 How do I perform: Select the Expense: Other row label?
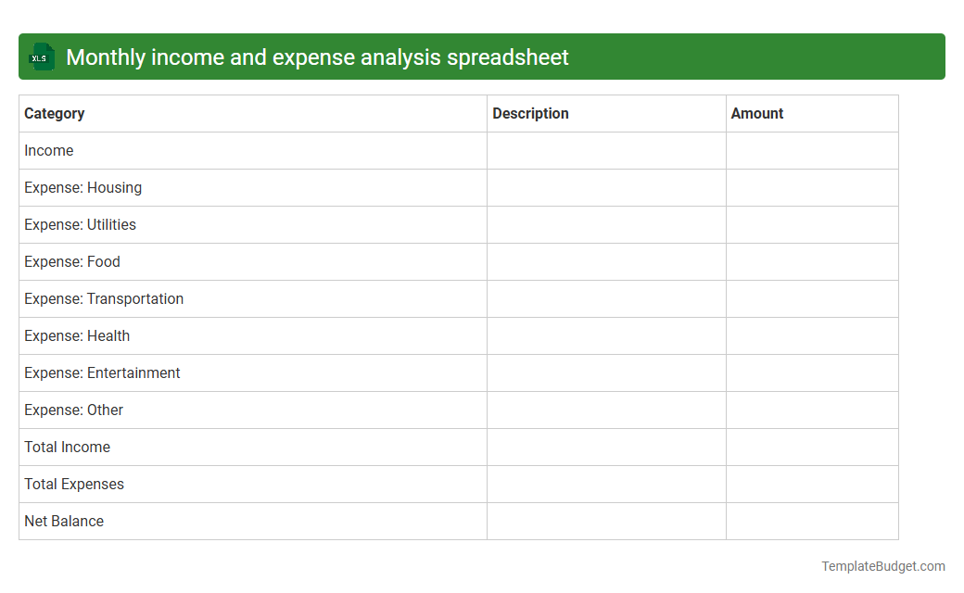(74, 410)
